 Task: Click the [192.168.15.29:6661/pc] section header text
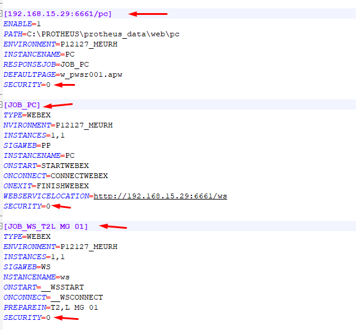point(58,14)
